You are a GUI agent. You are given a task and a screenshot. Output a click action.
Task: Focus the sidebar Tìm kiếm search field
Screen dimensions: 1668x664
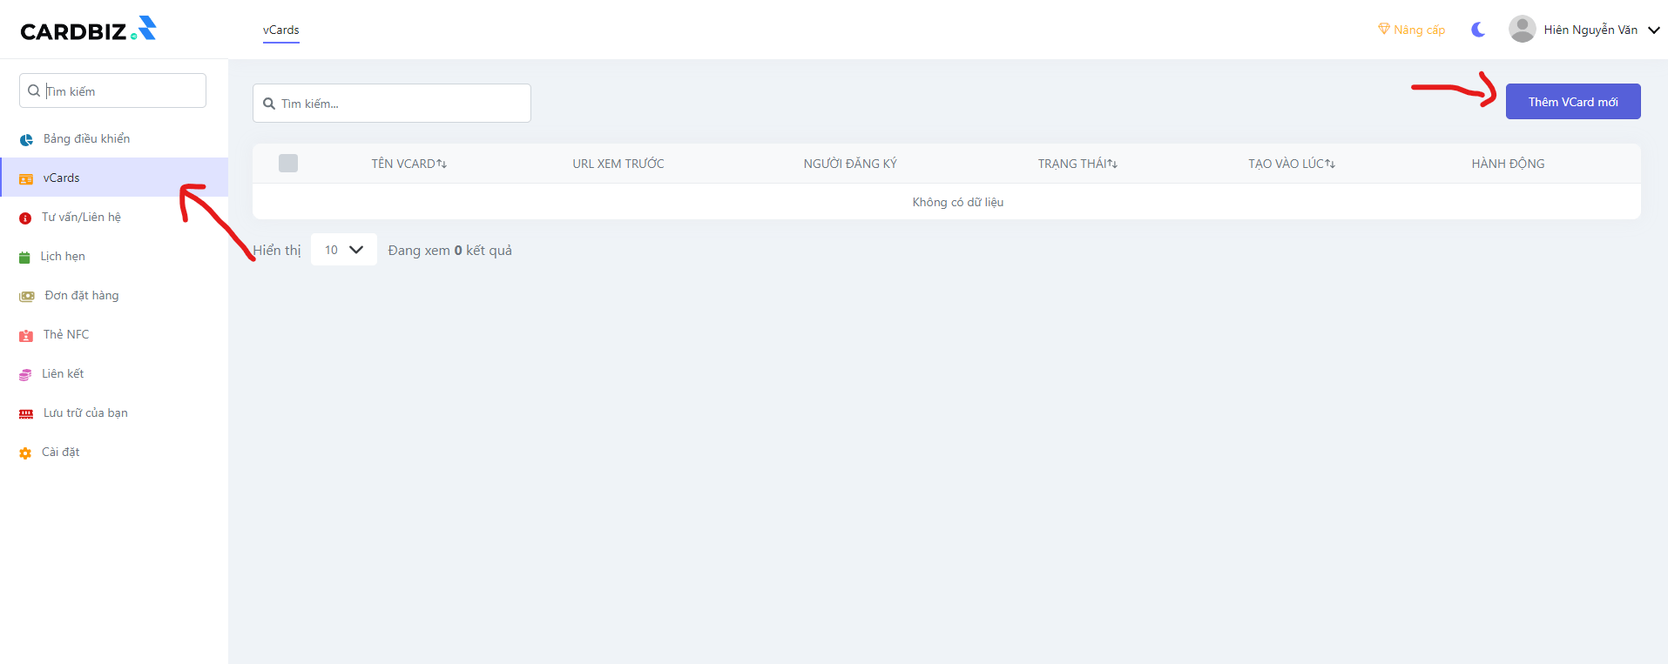(112, 91)
